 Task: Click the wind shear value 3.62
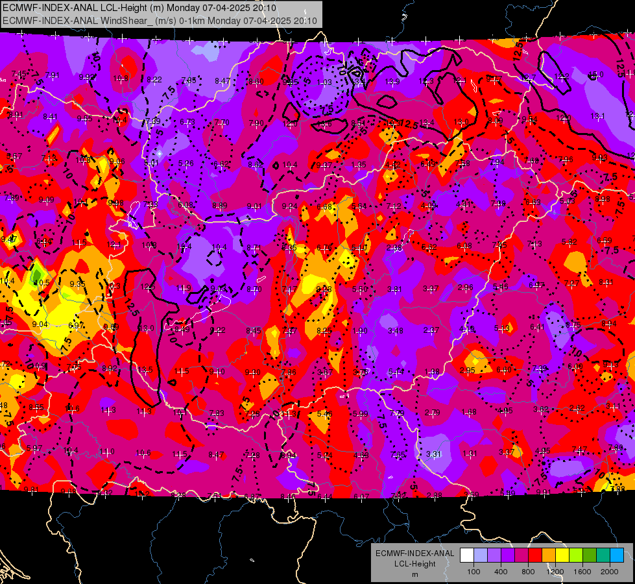[x=541, y=409]
